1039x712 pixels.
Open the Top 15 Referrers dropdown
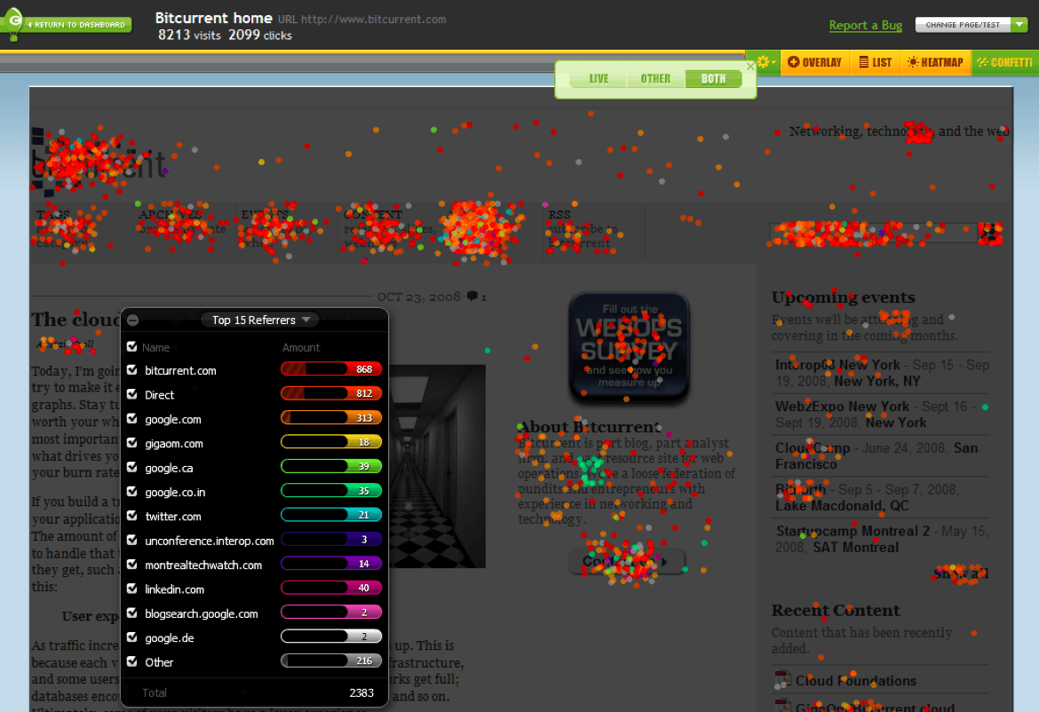[x=306, y=320]
